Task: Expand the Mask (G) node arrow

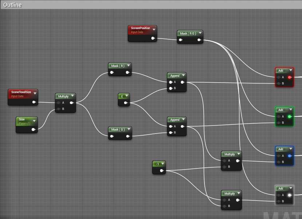Action: pos(129,129)
